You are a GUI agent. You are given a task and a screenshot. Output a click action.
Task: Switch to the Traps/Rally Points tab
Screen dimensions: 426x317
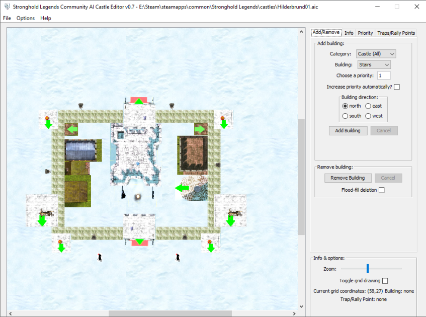tap(396, 33)
